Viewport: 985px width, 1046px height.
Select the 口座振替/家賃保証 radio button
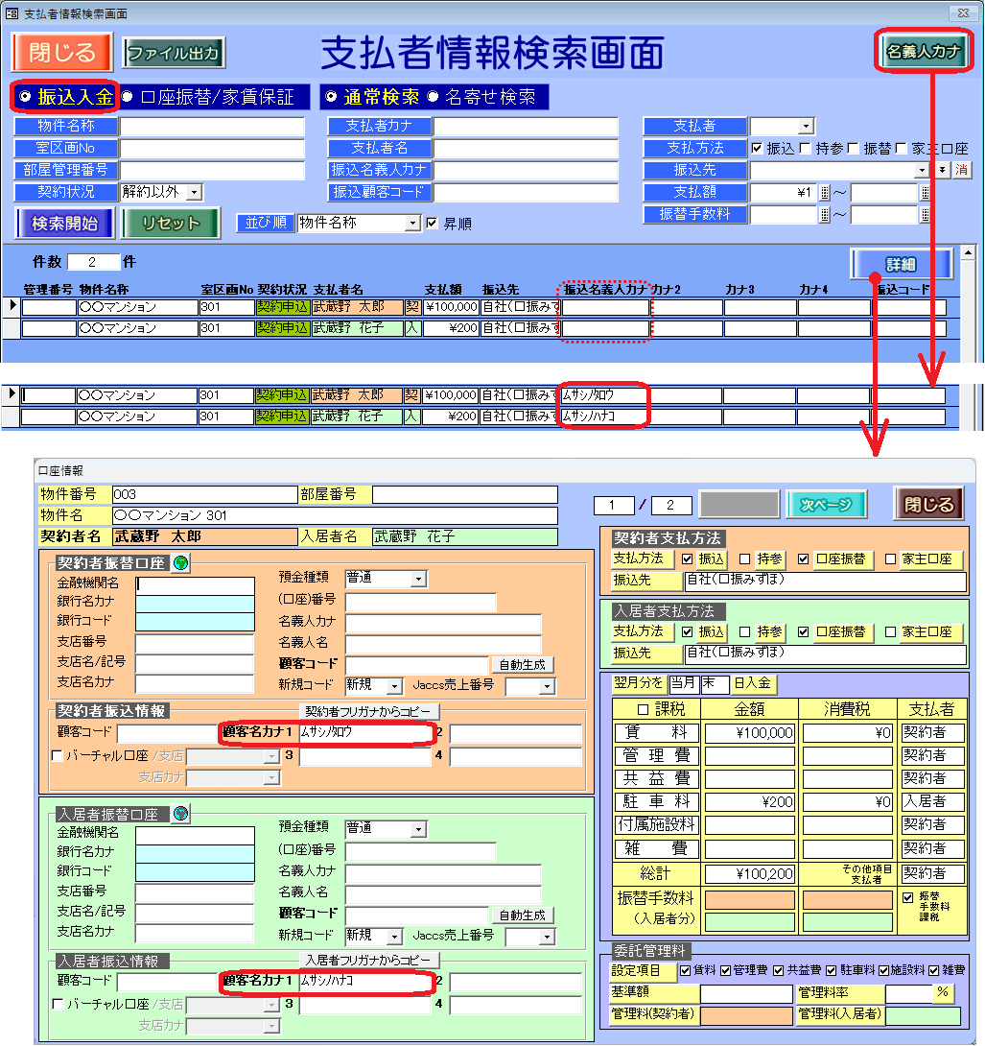[x=128, y=97]
